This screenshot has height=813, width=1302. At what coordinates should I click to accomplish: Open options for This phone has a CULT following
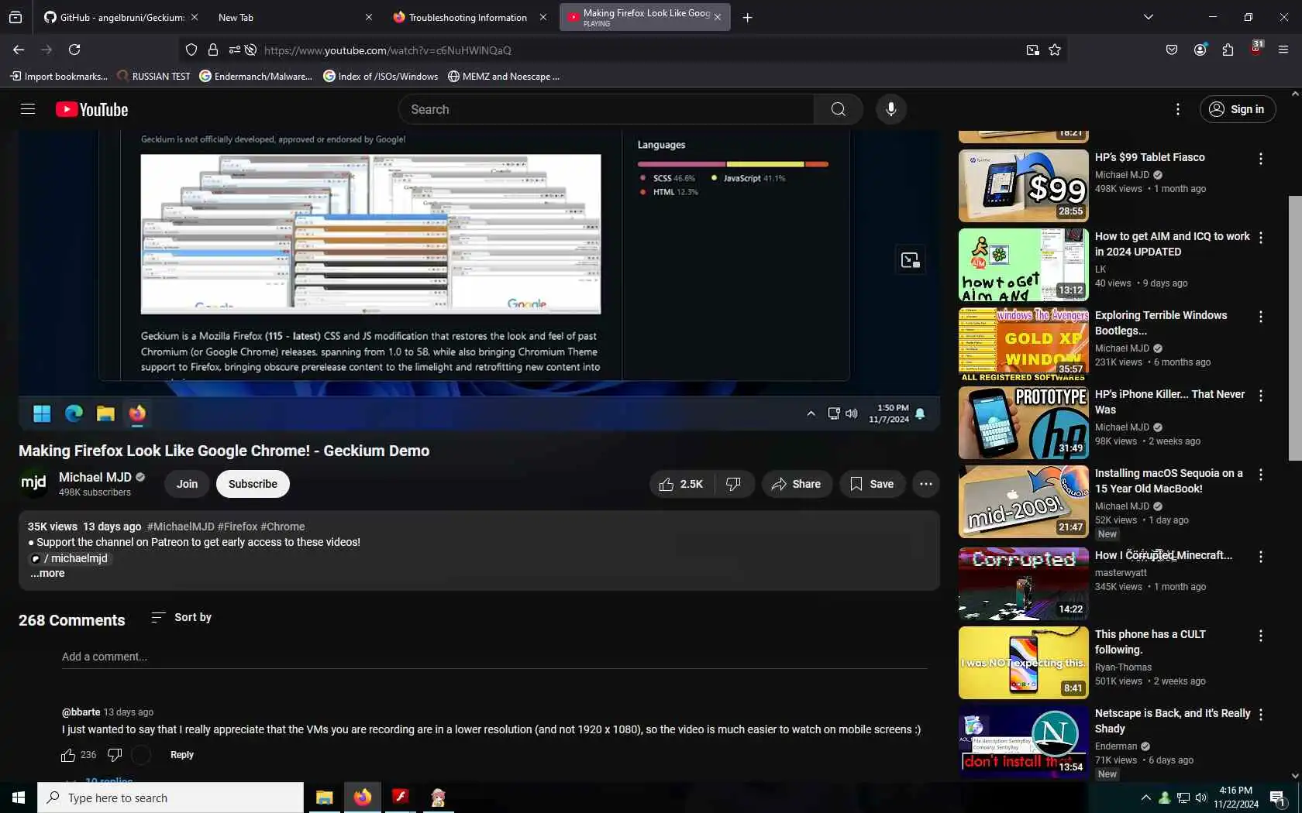[x=1260, y=636]
